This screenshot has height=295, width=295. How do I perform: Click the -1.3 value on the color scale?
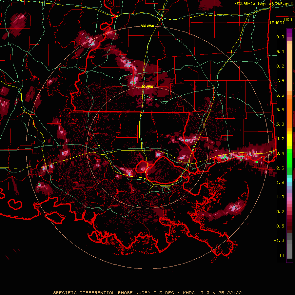279,241
